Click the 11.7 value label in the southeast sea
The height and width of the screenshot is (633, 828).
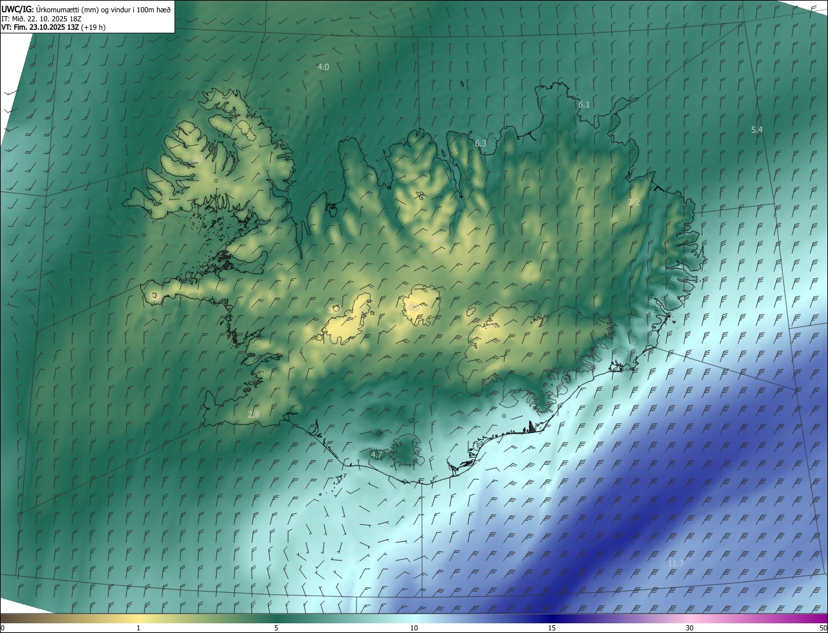676,564
